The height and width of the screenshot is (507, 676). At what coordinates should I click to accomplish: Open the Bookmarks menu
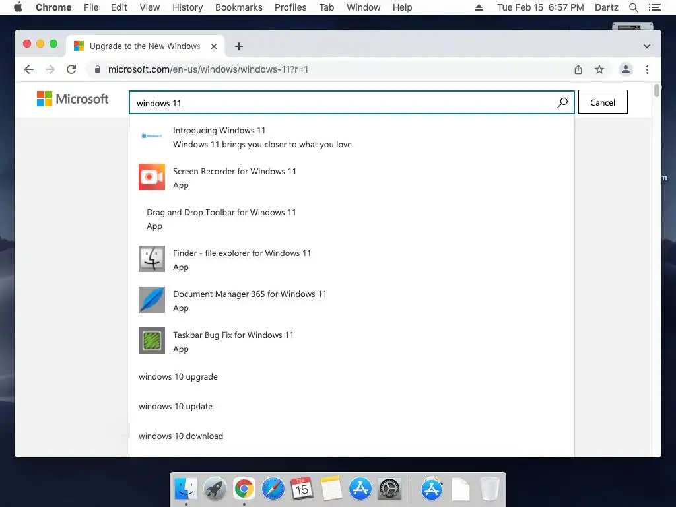coord(239,7)
